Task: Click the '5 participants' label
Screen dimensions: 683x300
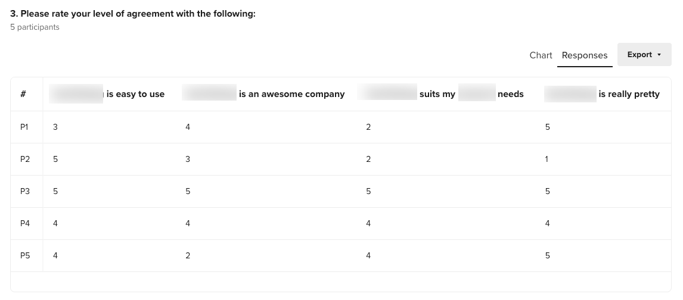Action: click(x=35, y=27)
